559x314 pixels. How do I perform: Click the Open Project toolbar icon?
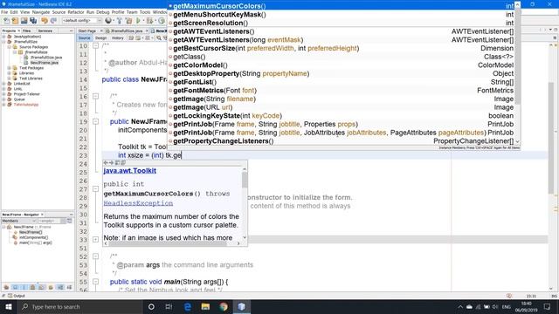click(x=24, y=21)
